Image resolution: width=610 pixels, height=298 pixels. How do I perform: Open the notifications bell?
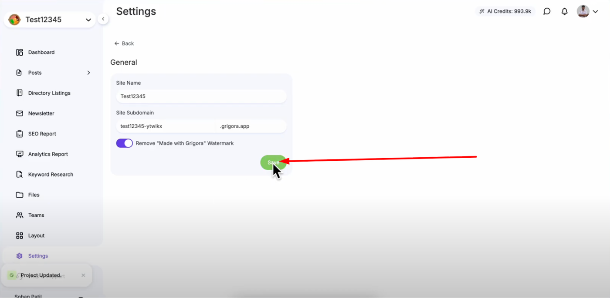click(x=564, y=11)
